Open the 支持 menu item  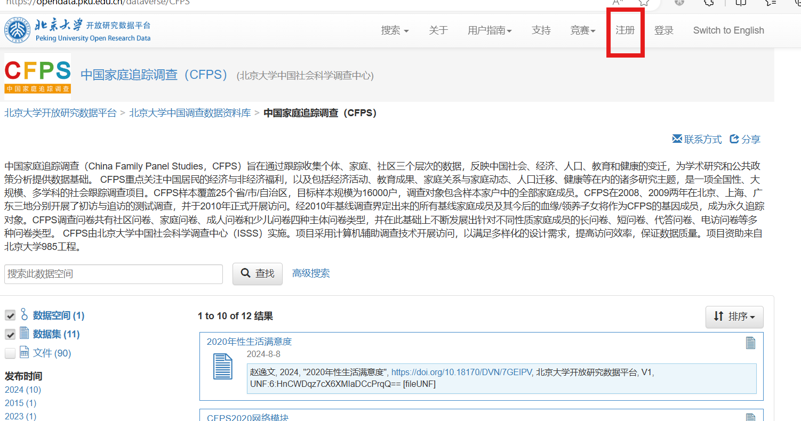click(x=541, y=30)
